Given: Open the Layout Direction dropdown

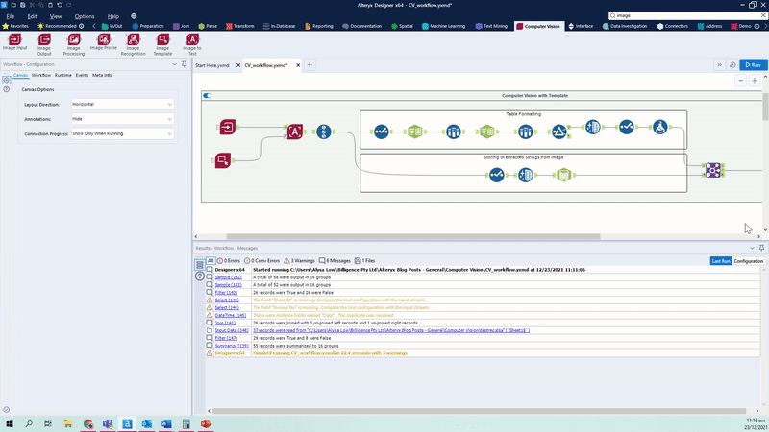Looking at the screenshot, I should pyautogui.click(x=123, y=105).
